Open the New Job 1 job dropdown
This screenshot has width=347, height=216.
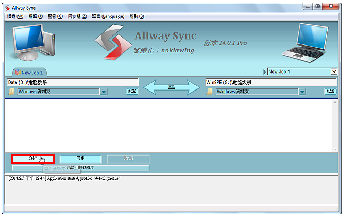click(334, 71)
